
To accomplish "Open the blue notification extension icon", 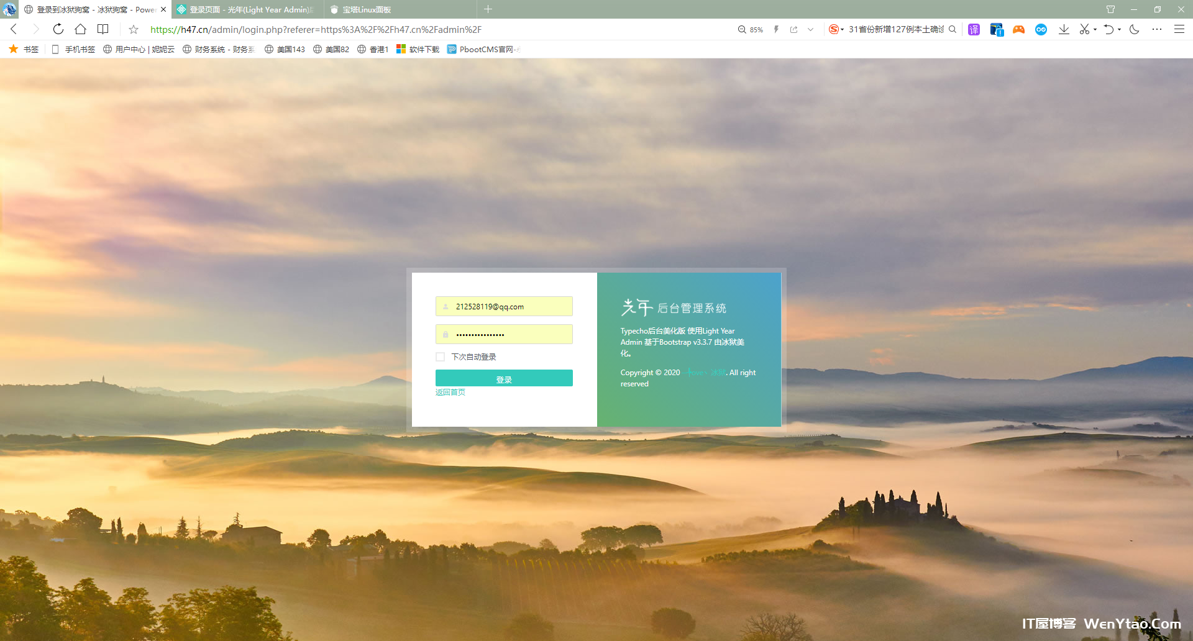I will click(x=997, y=29).
